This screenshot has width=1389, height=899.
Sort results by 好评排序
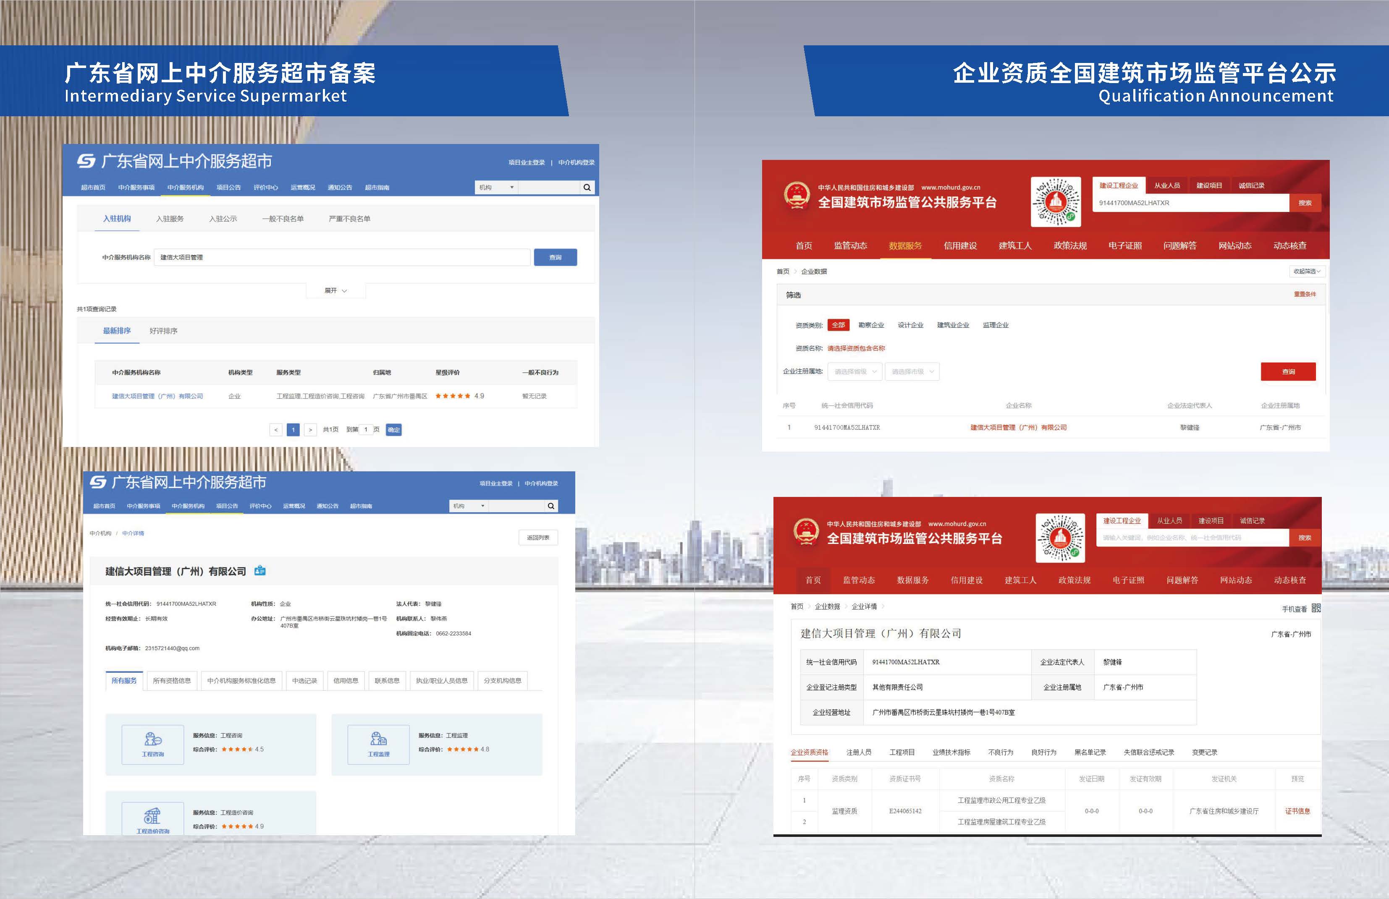[163, 331]
